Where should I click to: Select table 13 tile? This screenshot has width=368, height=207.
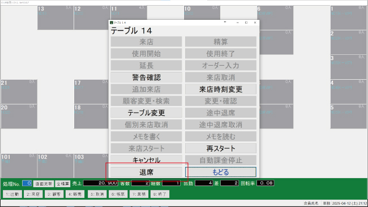tap(55, 18)
